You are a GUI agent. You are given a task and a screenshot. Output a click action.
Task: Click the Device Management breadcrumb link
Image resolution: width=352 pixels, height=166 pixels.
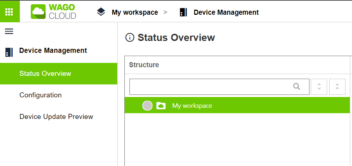(226, 12)
